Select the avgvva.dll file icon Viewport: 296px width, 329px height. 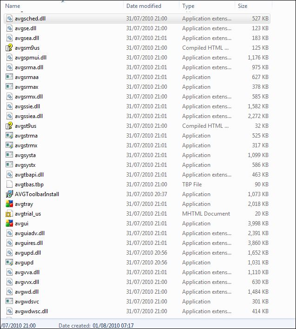9,272
